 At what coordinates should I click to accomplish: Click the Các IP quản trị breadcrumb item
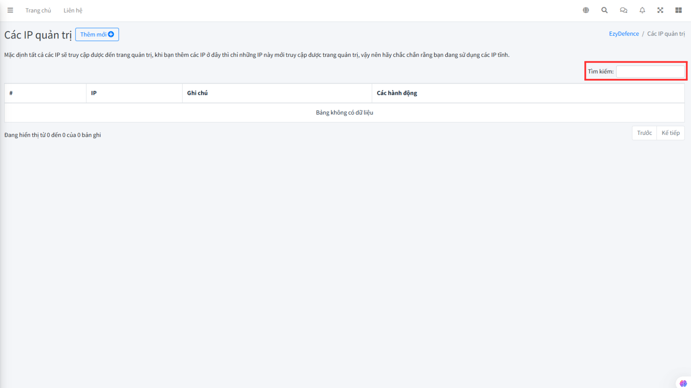[x=666, y=34]
